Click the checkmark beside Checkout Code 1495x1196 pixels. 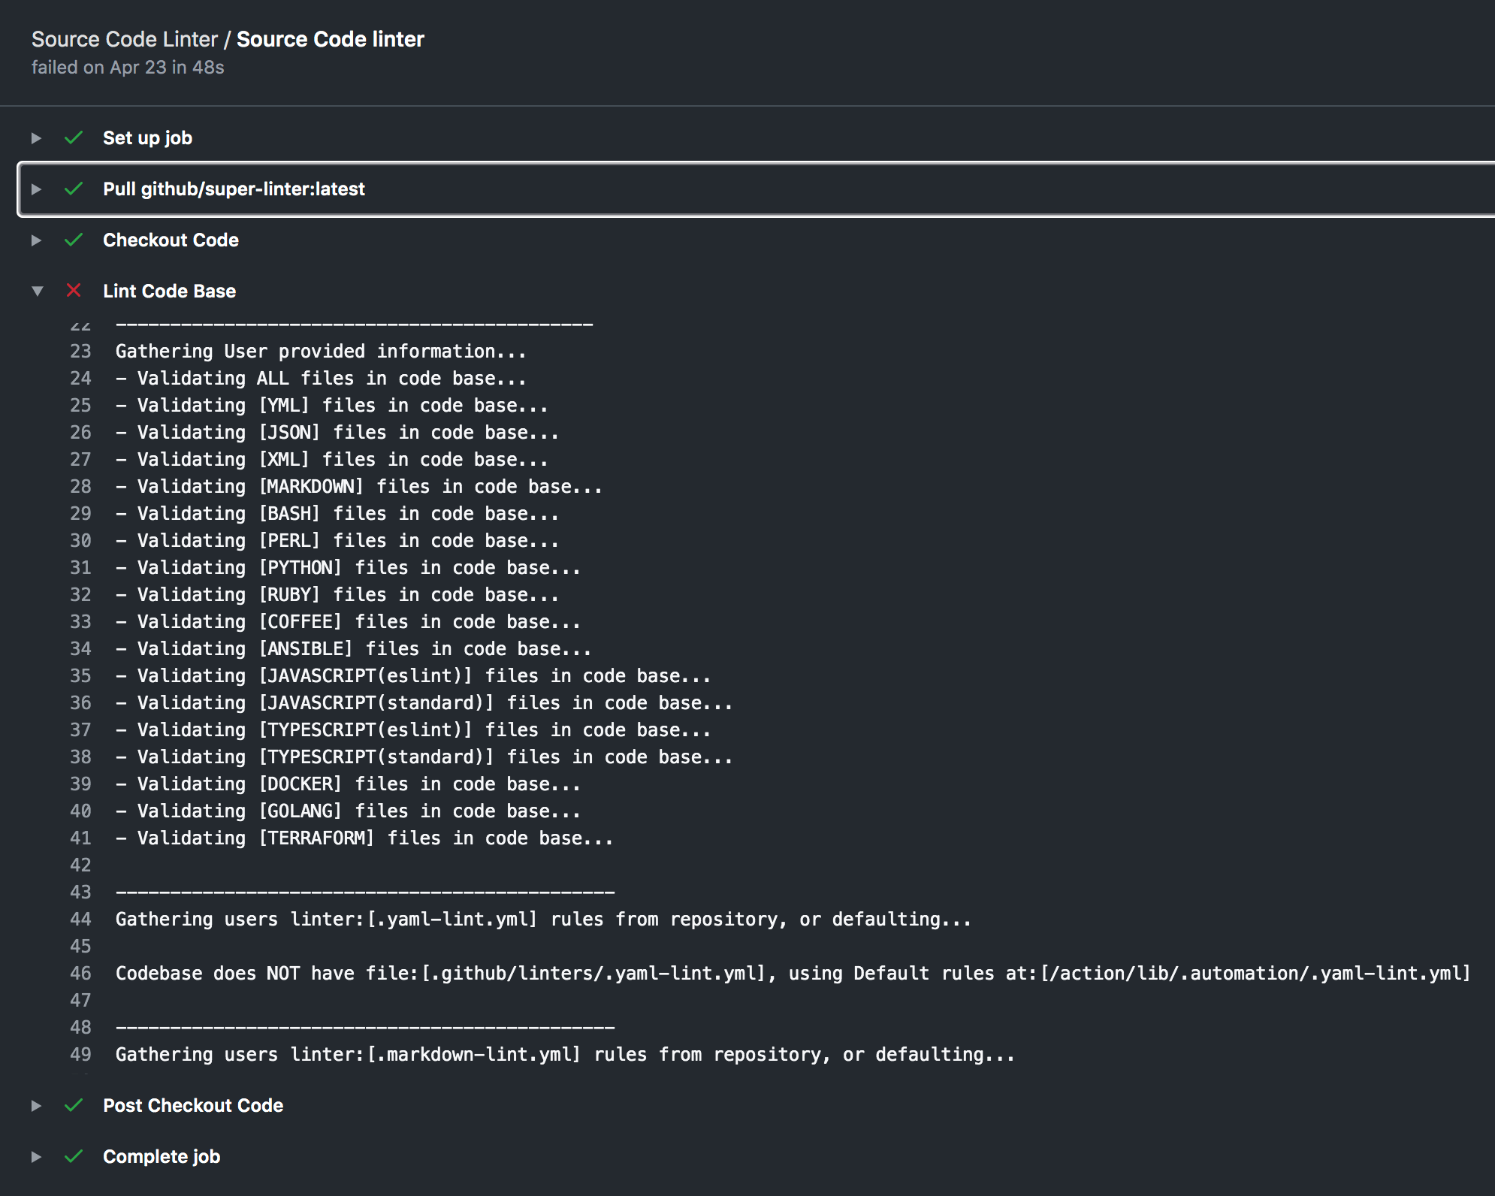click(74, 240)
